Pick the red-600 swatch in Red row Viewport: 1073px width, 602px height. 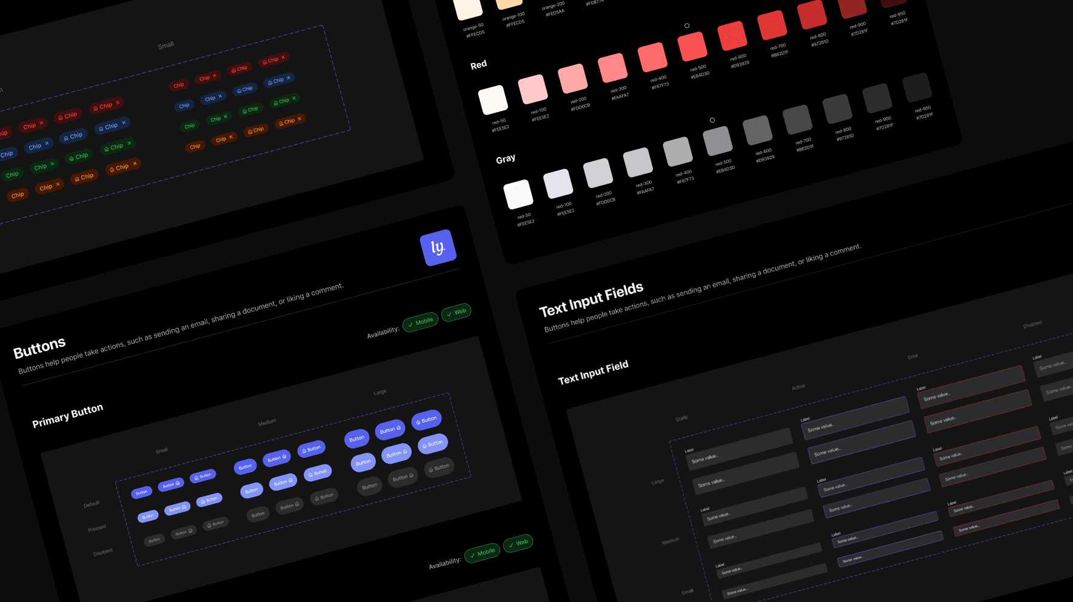click(x=732, y=36)
